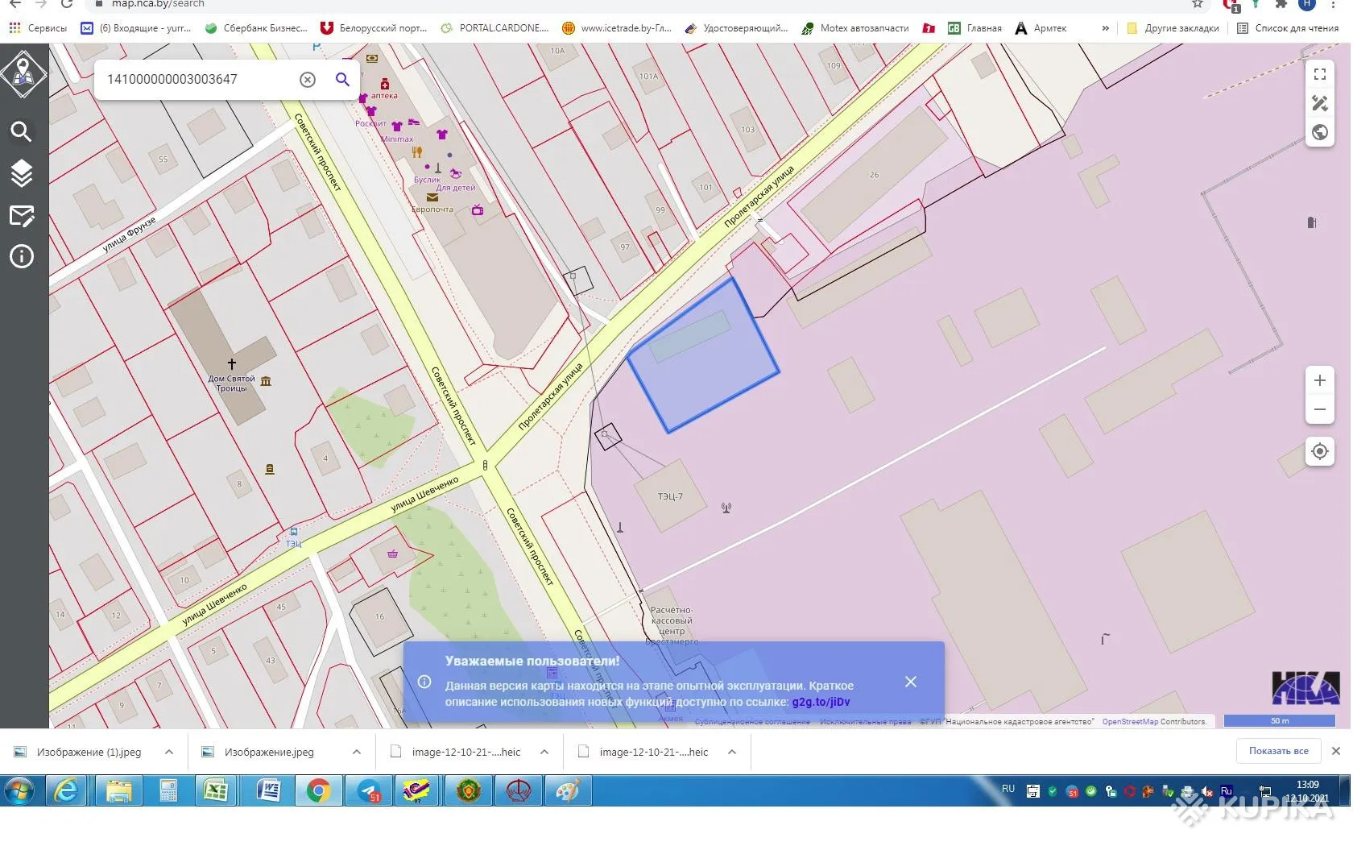Image resolution: width=1353 pixels, height=846 pixels.
Task: Open the 'Армтек' bookmark
Action: (x=1041, y=28)
